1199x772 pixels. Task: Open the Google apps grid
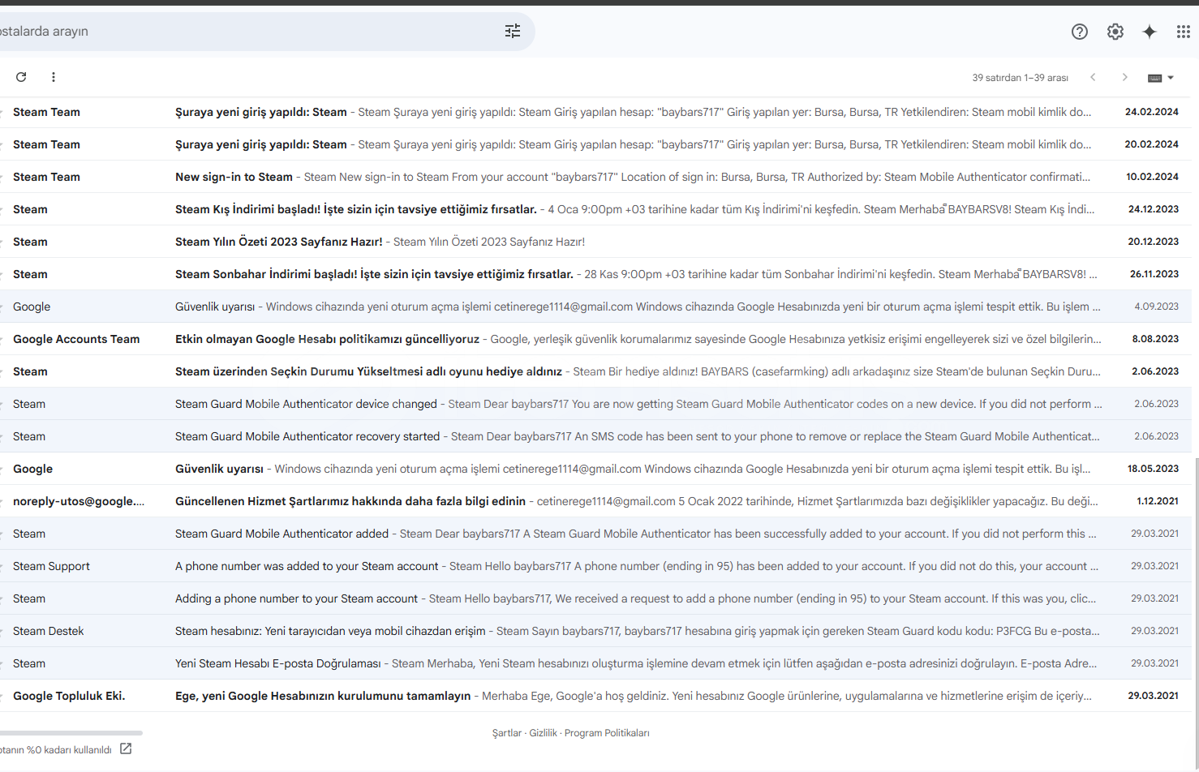click(1184, 32)
